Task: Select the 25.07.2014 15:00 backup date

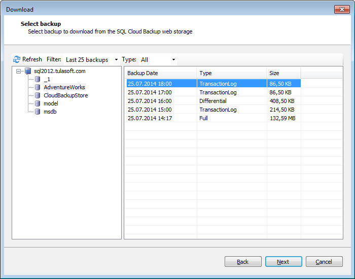Action: tap(150, 110)
